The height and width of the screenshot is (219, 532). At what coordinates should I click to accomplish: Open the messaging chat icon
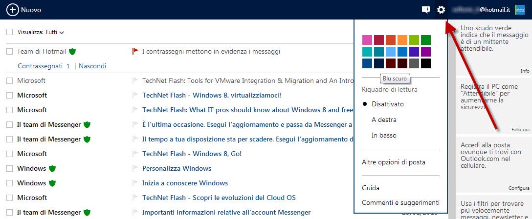click(426, 10)
